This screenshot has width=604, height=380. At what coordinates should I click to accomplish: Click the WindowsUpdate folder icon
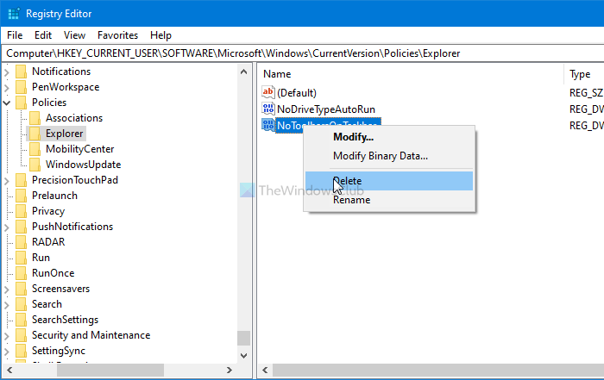(35, 165)
